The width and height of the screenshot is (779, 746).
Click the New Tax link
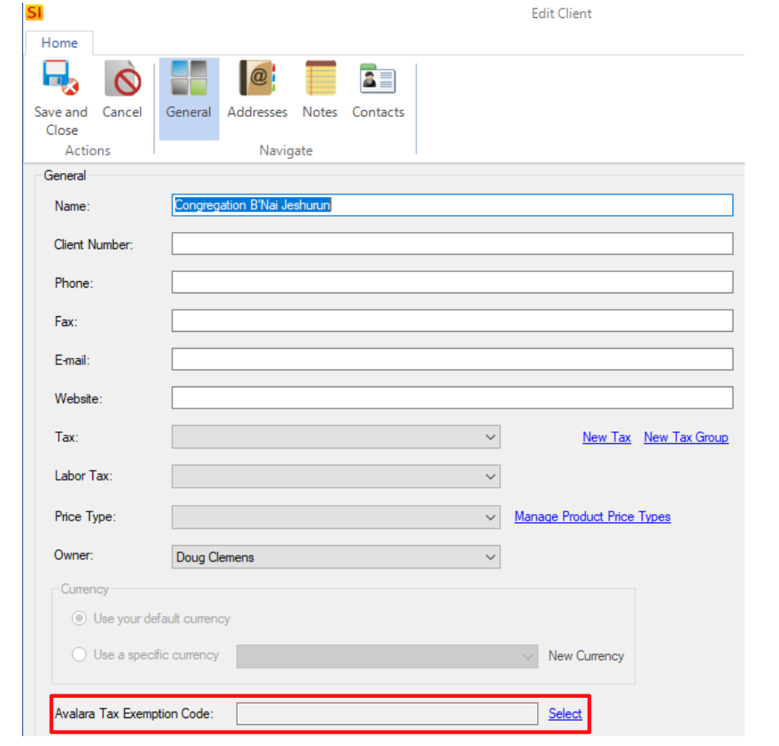point(607,437)
